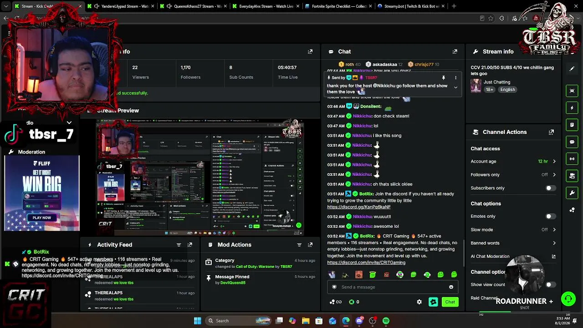Viewport: 583px width, 328px height.
Task: Click the Category changed mod action entry
Action: click(260, 263)
